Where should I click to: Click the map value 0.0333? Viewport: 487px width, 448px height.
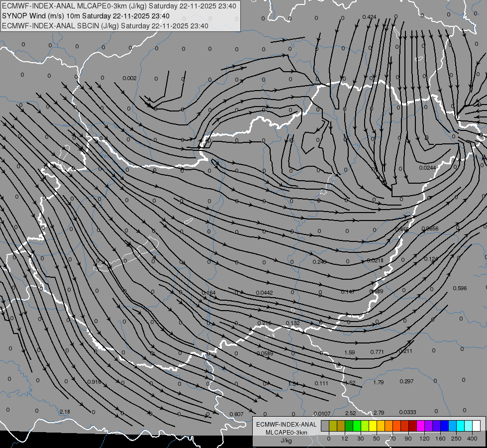click(x=407, y=412)
